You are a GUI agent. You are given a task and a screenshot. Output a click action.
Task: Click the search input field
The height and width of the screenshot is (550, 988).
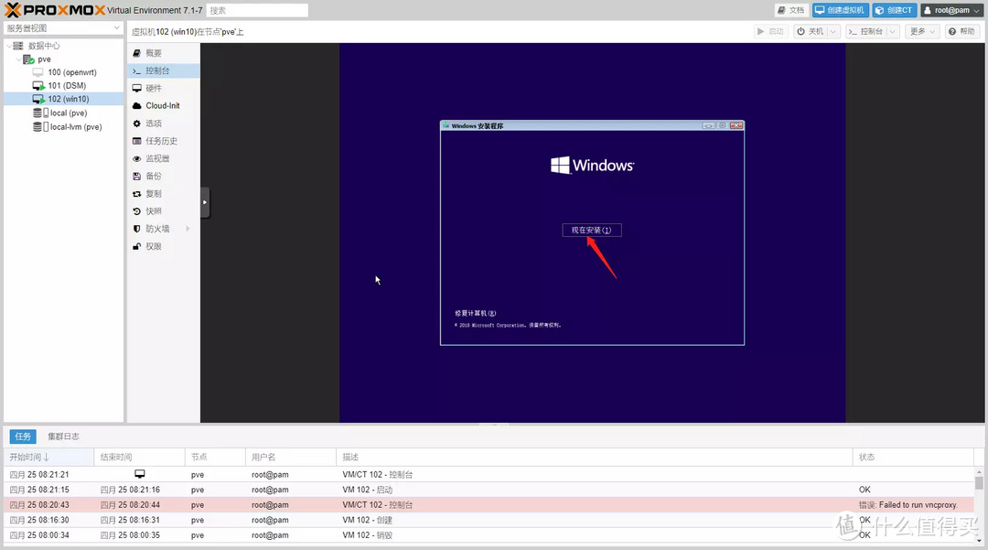pyautogui.click(x=257, y=10)
